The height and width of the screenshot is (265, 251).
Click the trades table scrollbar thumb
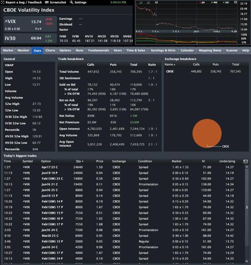coord(247,207)
